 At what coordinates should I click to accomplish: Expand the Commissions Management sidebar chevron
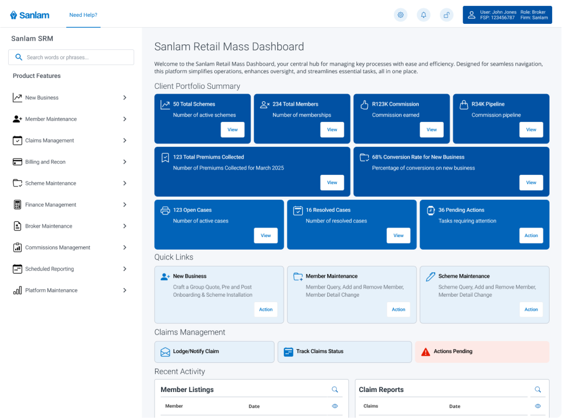click(x=125, y=247)
